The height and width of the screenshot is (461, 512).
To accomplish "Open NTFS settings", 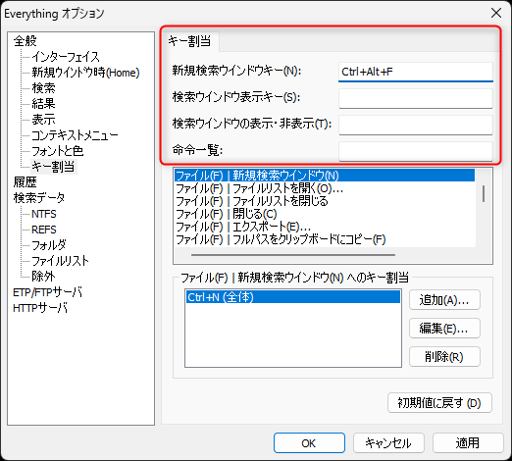I will pyautogui.click(x=44, y=214).
